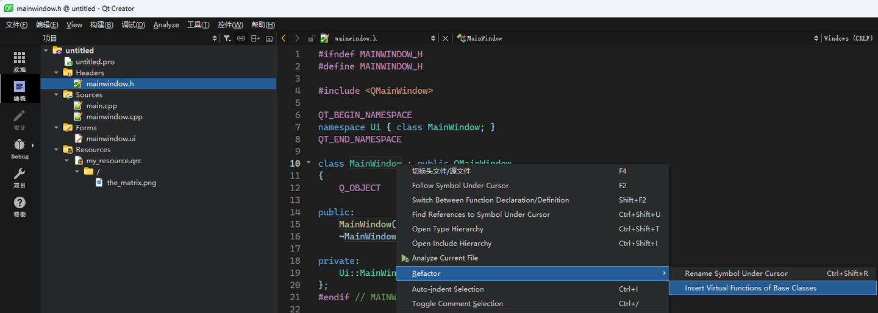Viewport: 878px width, 313px height.
Task: Open Debug mode in sidebar
Action: tap(20, 148)
